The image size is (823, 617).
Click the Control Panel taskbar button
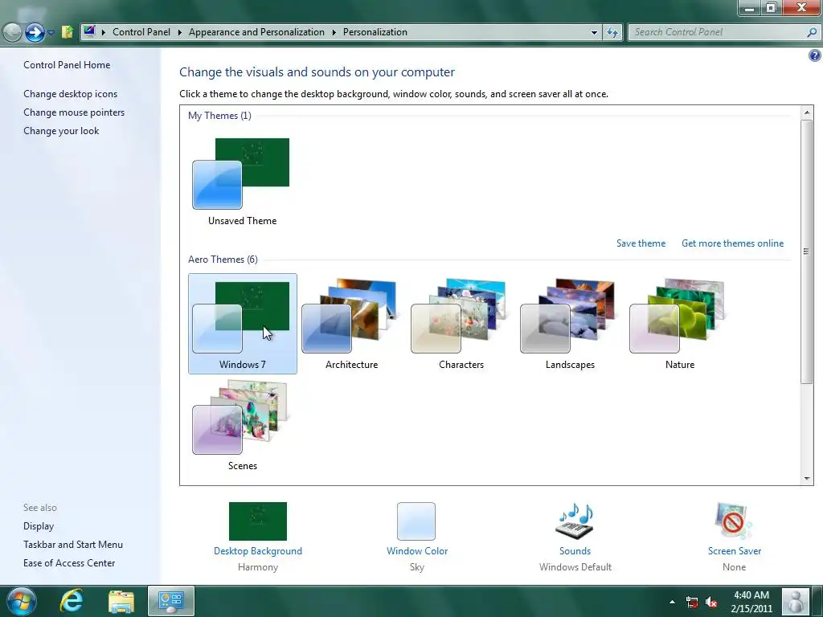pyautogui.click(x=171, y=601)
